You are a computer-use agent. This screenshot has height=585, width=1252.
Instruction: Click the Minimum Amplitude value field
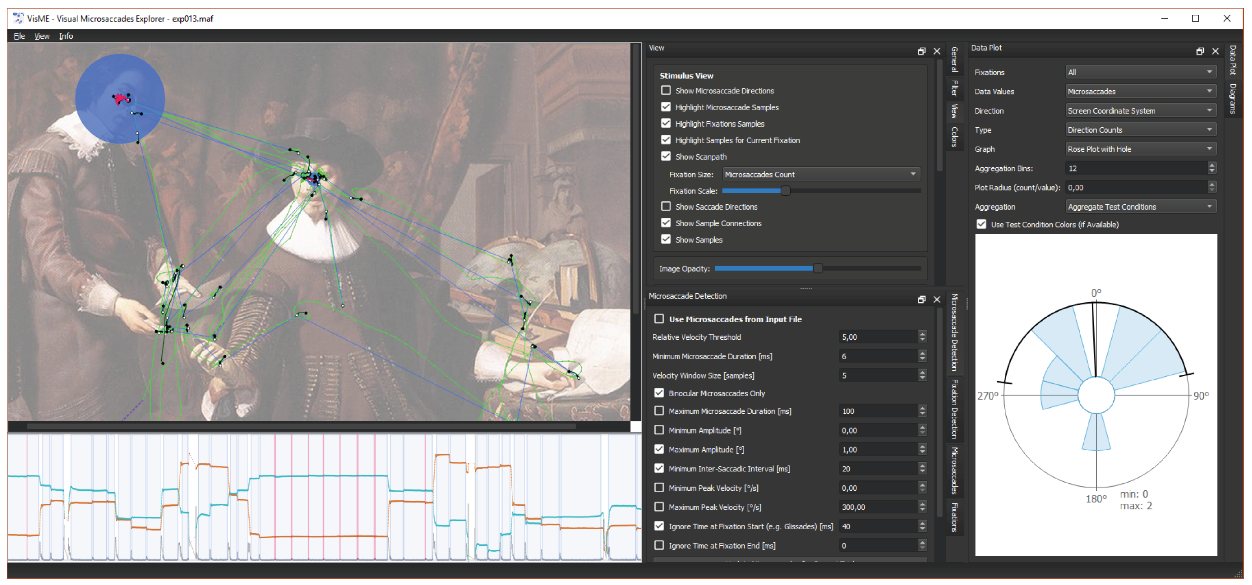[x=879, y=430]
